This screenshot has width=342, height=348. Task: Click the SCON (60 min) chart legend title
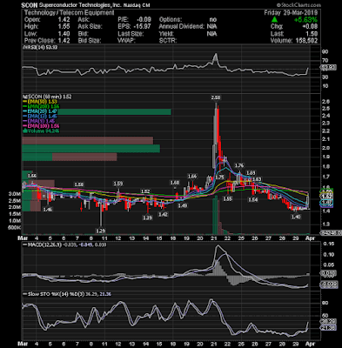pyautogui.click(x=47, y=97)
